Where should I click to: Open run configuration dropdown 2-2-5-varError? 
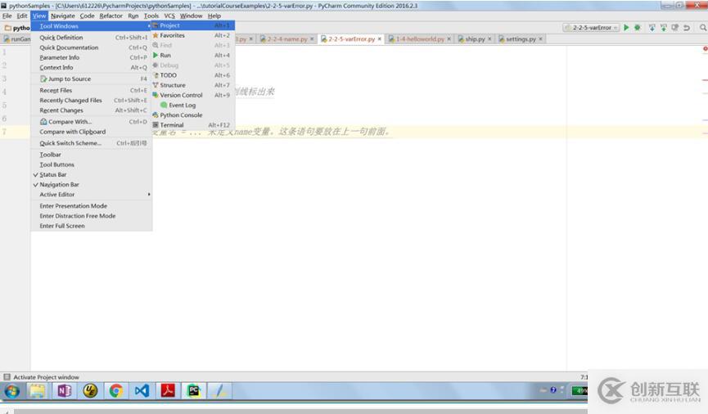[591, 28]
